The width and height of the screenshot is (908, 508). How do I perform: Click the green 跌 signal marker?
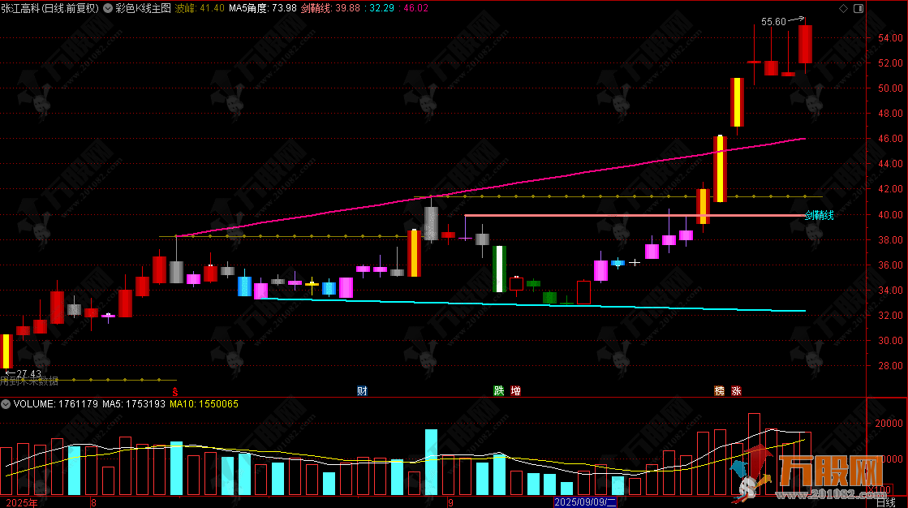[498, 391]
